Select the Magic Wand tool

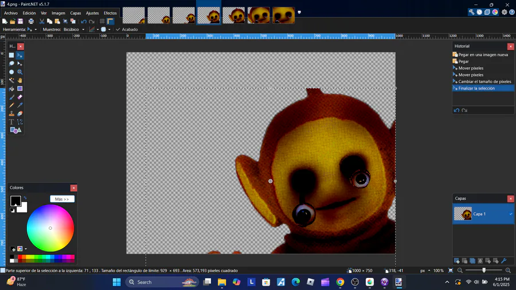(x=11, y=80)
